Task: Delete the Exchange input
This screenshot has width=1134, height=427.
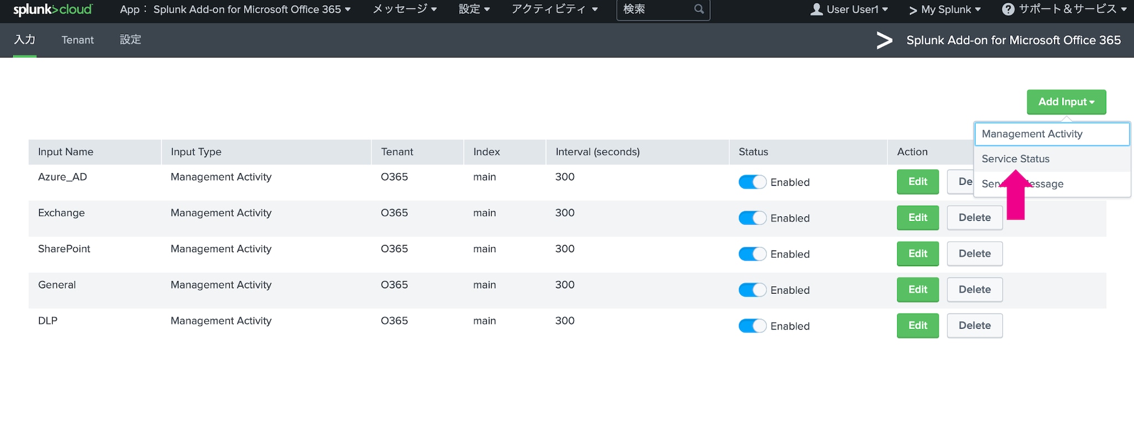Action: tap(975, 217)
